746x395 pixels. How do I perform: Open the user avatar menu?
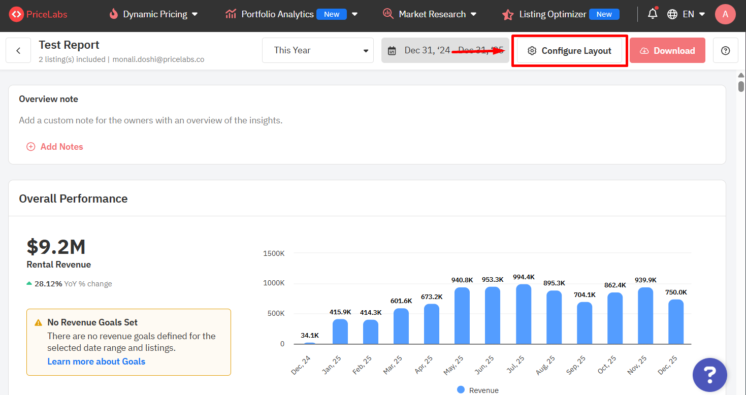click(x=725, y=14)
